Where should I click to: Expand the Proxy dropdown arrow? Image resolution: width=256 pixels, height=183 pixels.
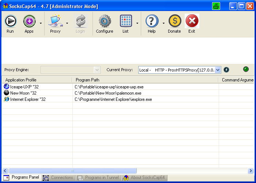pyautogui.click(x=67, y=23)
